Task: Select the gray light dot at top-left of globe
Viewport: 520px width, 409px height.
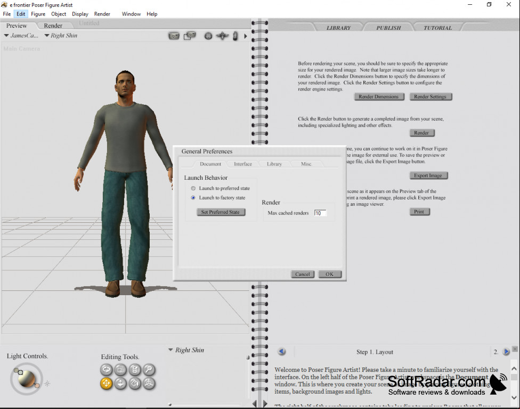Action: pyautogui.click(x=16, y=370)
